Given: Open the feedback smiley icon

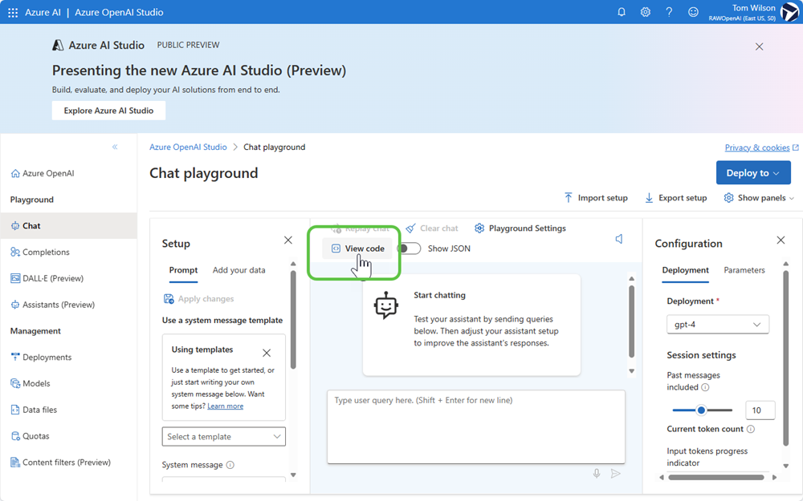Looking at the screenshot, I should pos(693,12).
